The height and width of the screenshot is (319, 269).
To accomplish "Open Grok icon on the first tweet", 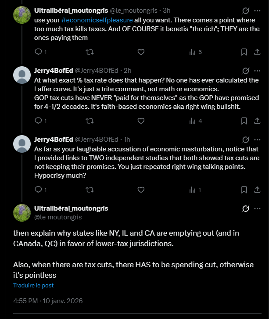I will (246, 10).
